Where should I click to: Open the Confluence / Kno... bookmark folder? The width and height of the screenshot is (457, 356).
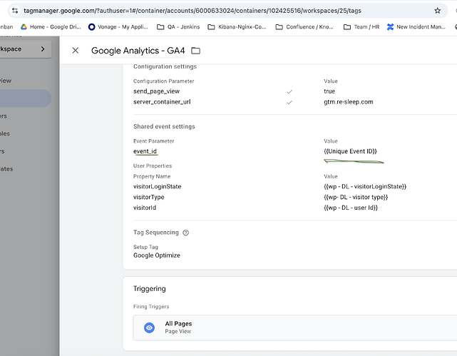304,27
